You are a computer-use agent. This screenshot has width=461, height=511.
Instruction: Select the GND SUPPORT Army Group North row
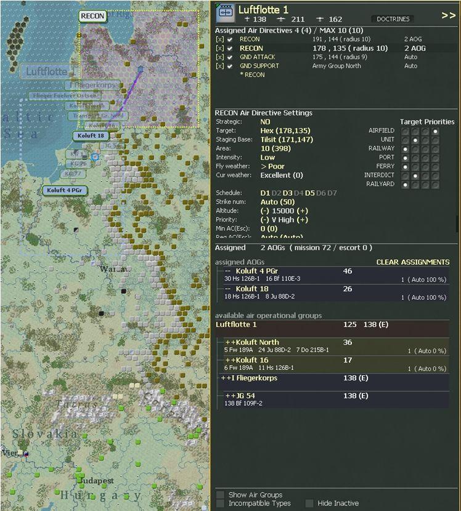pyautogui.click(x=336, y=66)
